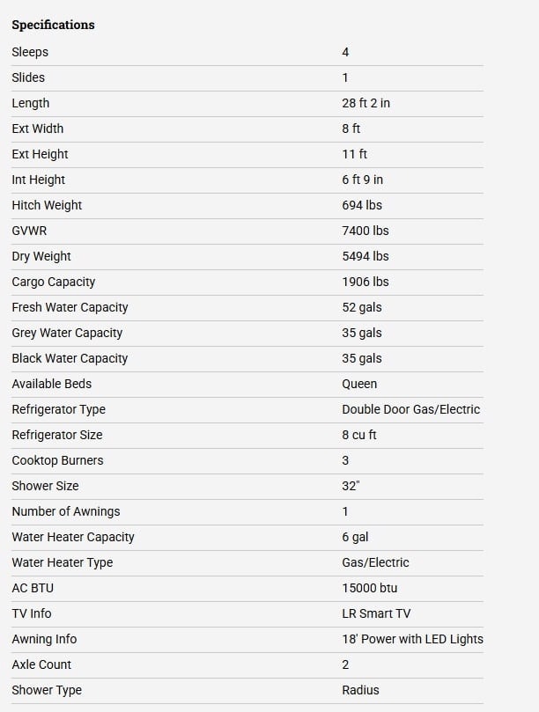Select the Ext Width label
539x712 pixels.
point(38,128)
